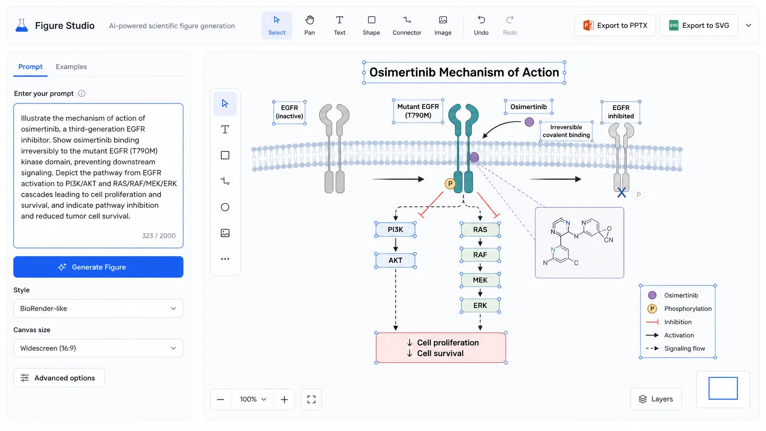Viewport: 766px width, 431px height.
Task: Click the purple Osimertinib legend swatch
Action: 652,295
